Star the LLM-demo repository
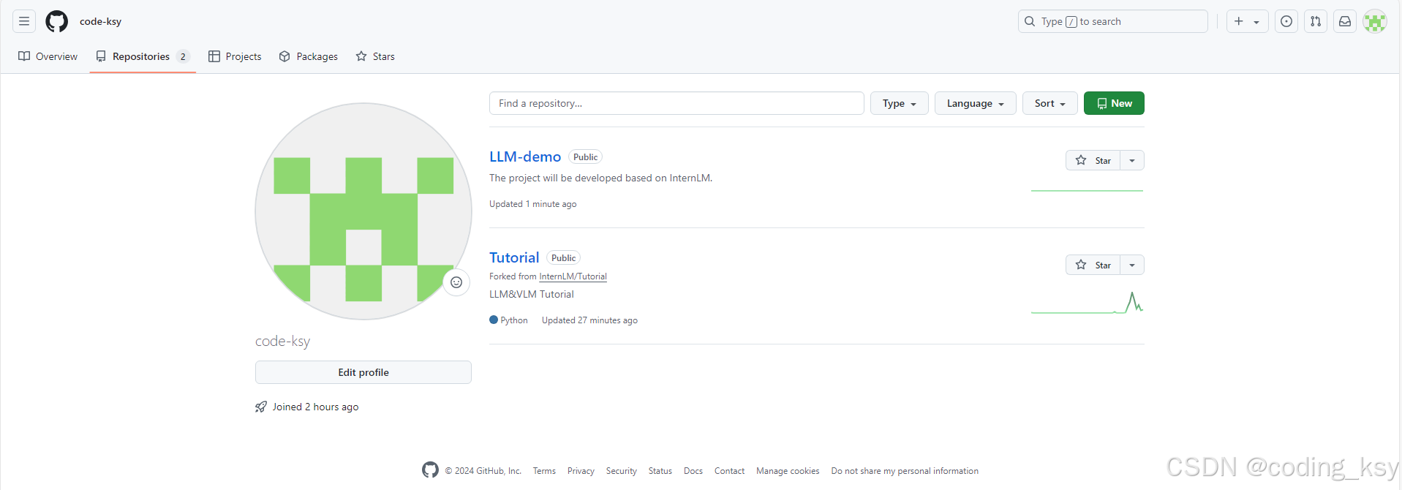The width and height of the screenshot is (1402, 490). pos(1093,160)
